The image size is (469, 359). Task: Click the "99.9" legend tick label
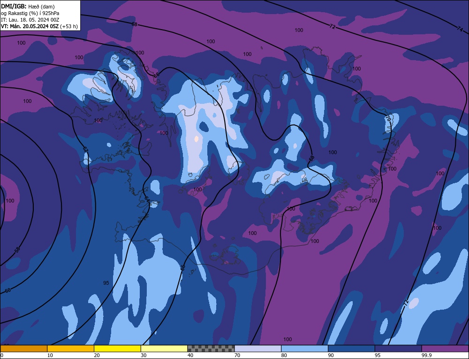click(x=426, y=355)
